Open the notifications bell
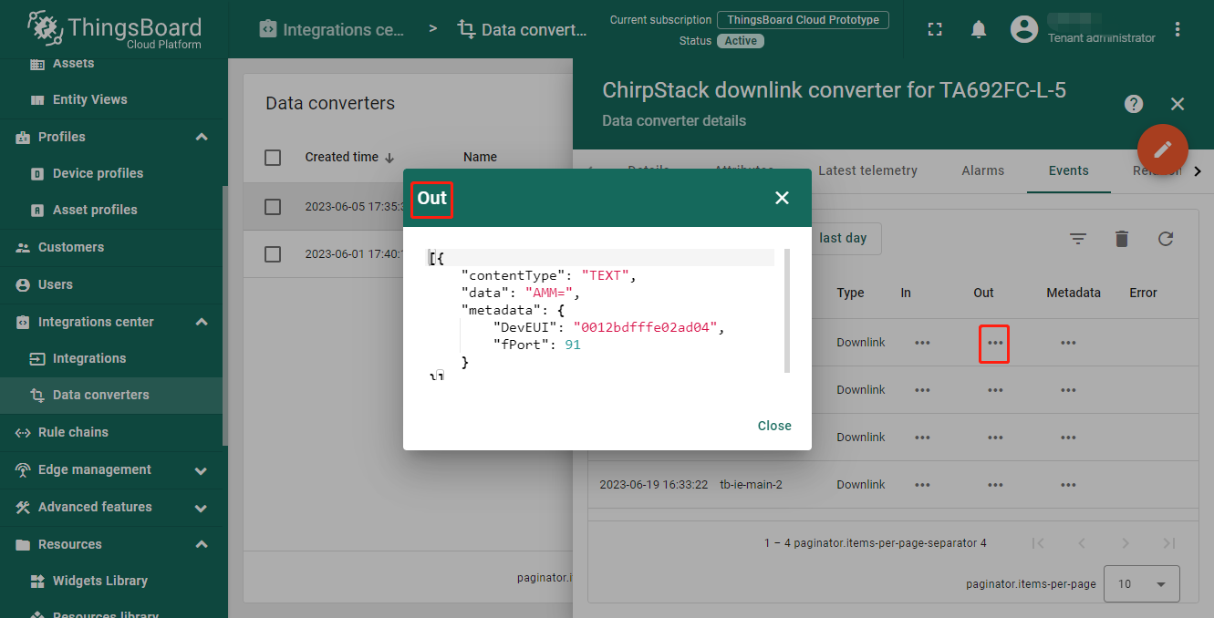 pos(979,29)
